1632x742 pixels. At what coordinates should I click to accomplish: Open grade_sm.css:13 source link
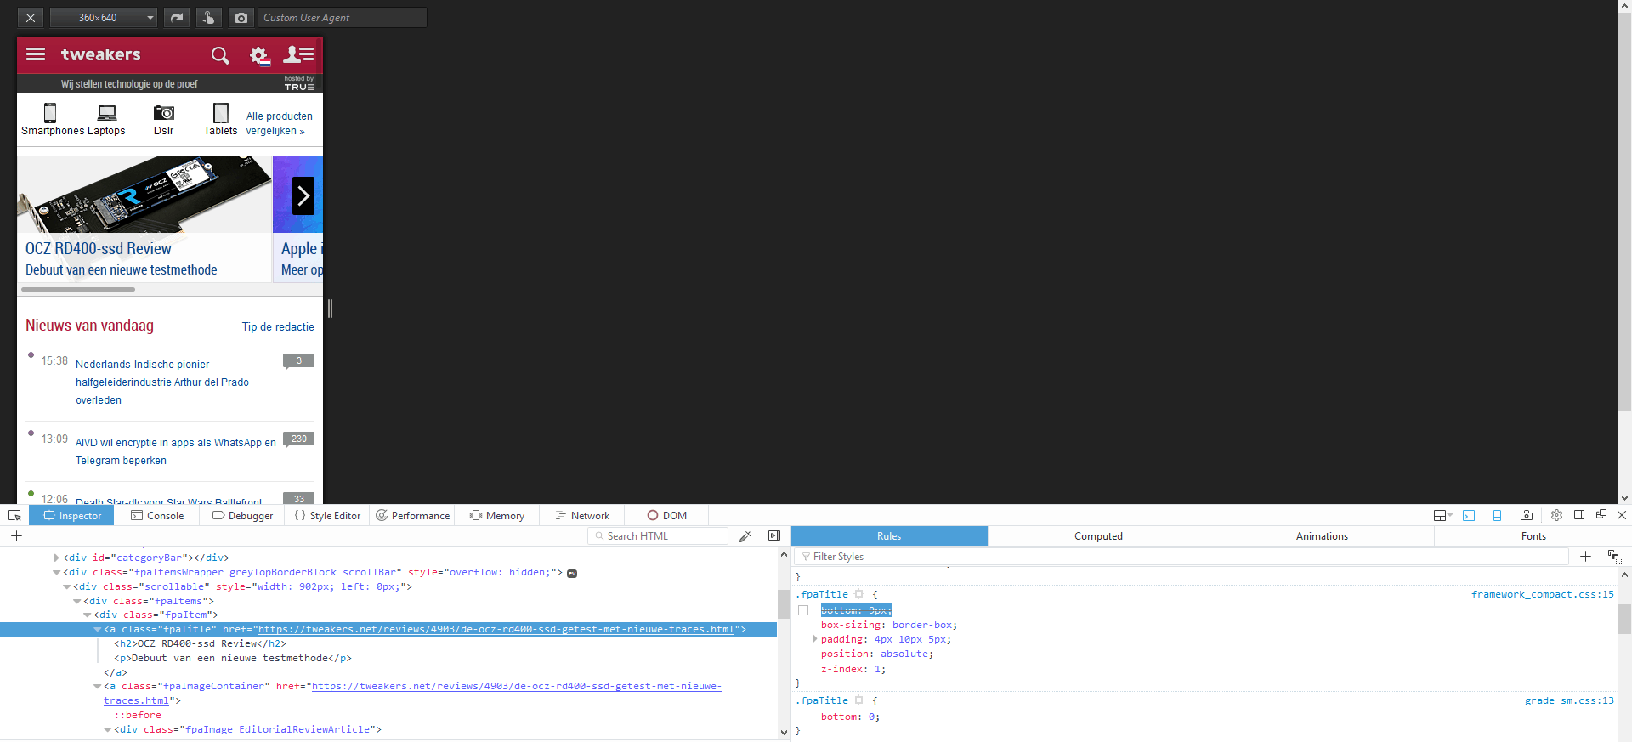1569,701
